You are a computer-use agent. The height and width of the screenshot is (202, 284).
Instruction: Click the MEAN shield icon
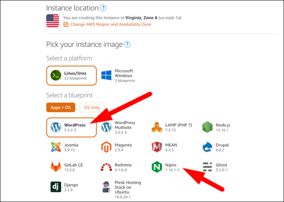(157, 147)
